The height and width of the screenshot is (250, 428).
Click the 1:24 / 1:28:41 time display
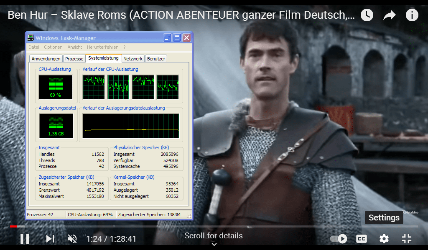pyautogui.click(x=111, y=239)
